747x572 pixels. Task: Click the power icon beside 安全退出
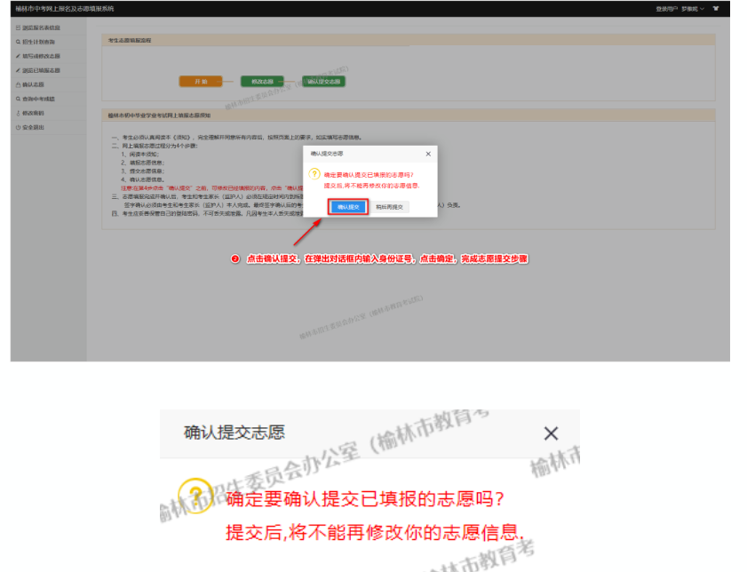pyautogui.click(x=18, y=127)
